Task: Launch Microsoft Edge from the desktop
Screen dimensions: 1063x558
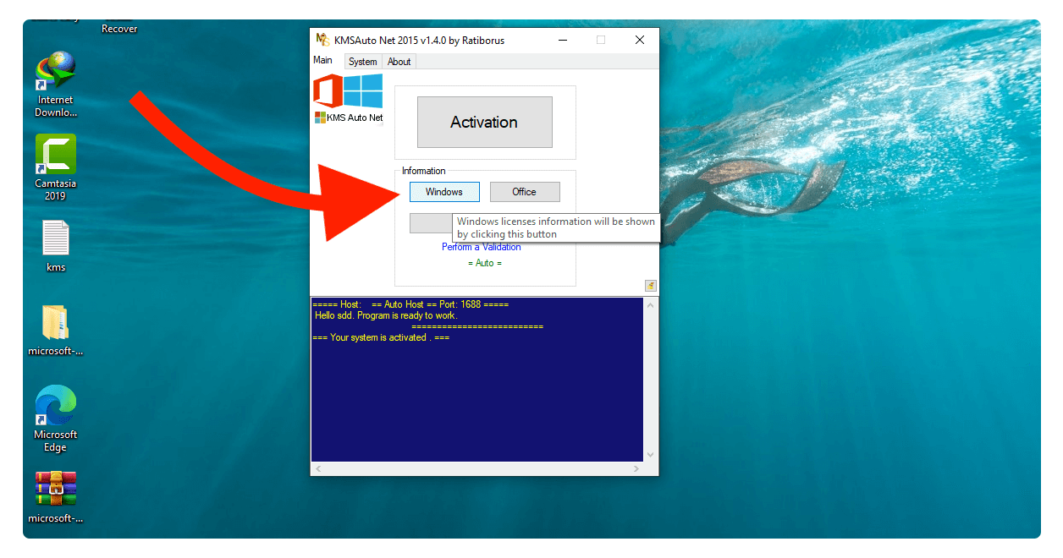Action: [x=56, y=418]
